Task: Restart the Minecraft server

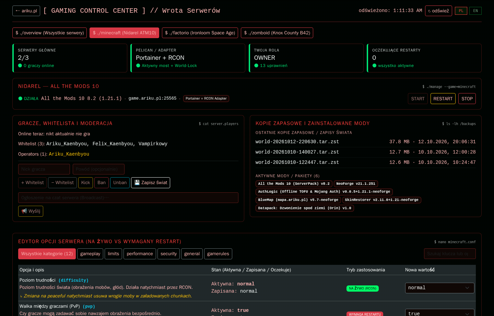Action: 443,99
